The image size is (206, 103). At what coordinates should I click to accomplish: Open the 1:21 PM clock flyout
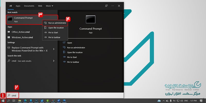pyautogui.click(x=193, y=101)
